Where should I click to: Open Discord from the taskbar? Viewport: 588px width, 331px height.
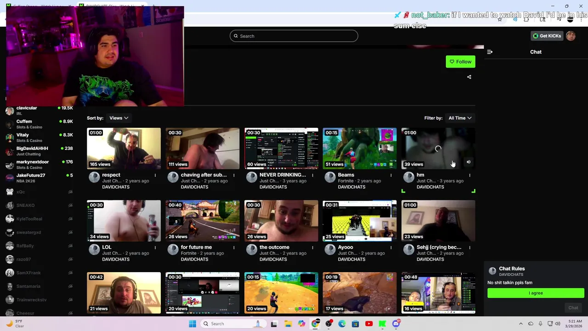(396, 324)
